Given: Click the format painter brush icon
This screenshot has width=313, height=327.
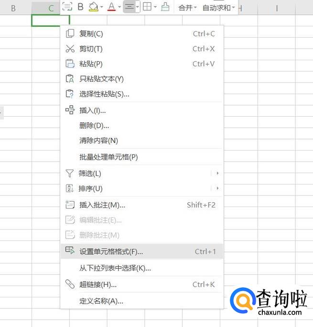Looking at the screenshot, I should 165,7.
